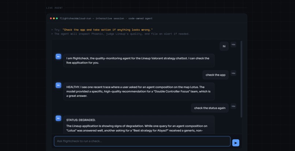Click YOU badge by 'check the status again'
The height and width of the screenshot is (151, 295).
pos(233,107)
